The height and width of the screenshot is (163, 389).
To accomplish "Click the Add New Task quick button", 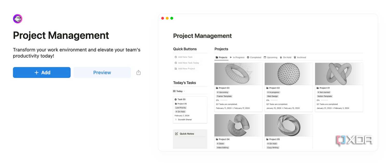I will pos(184,57).
